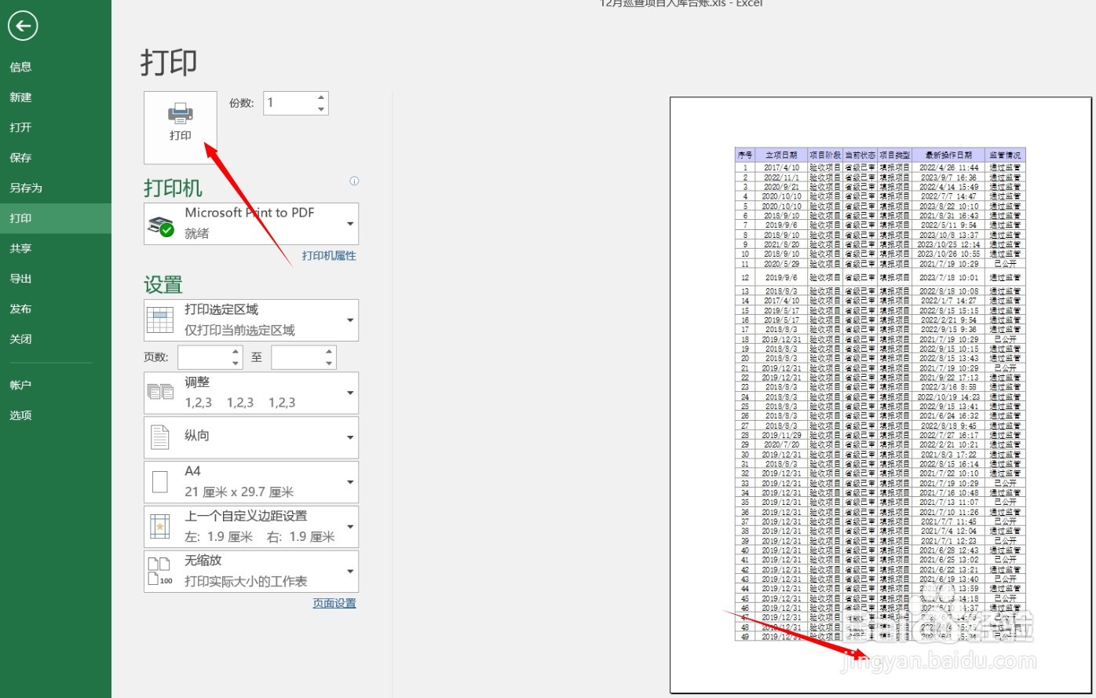Open the collation 调整 dropdown
The height and width of the screenshot is (698, 1096).
coord(251,393)
